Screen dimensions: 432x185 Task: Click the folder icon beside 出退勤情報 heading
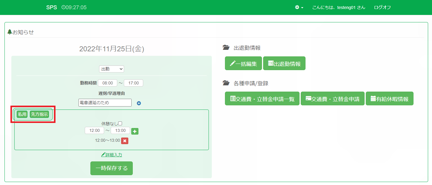pos(226,48)
